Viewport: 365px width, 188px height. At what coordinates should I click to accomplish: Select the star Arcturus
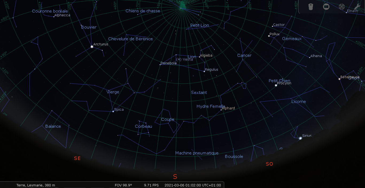pyautogui.click(x=92, y=47)
